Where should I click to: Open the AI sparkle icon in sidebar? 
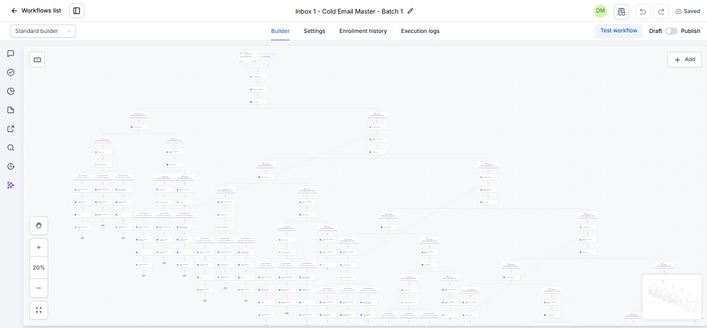click(10, 185)
